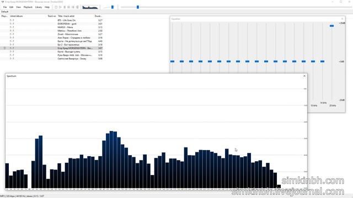Select the MARUV - Maria track
The height and width of the screenshot is (198, 353).
click(51, 27)
